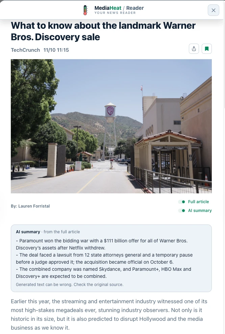Click the 'Generated text can be wrong' disclaimer
The width and height of the screenshot is (225, 334).
point(70,285)
